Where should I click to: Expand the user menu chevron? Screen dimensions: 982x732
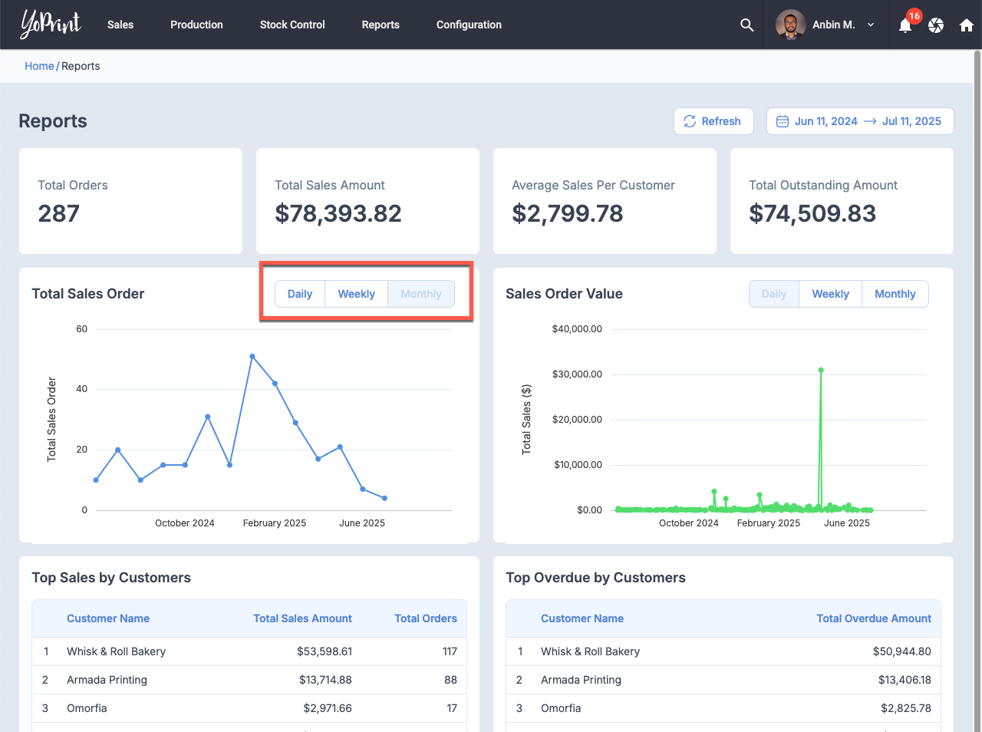pyautogui.click(x=871, y=25)
